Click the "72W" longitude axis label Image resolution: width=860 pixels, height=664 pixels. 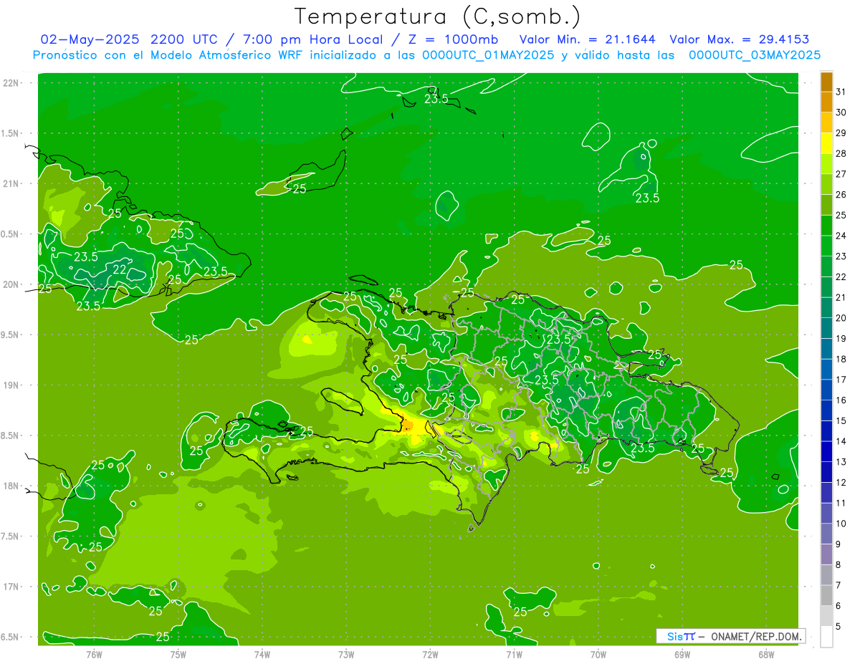click(430, 655)
